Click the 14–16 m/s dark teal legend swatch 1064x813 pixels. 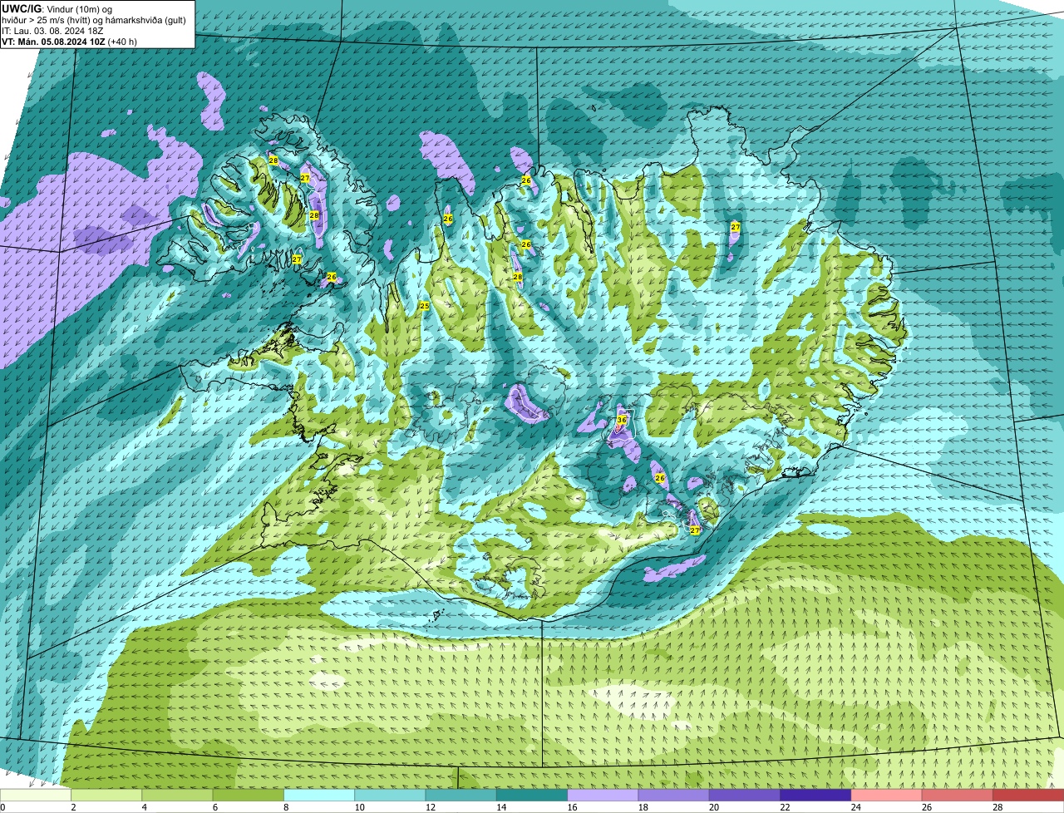[532, 796]
